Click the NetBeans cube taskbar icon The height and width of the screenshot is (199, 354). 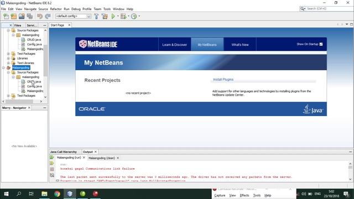click(70, 194)
